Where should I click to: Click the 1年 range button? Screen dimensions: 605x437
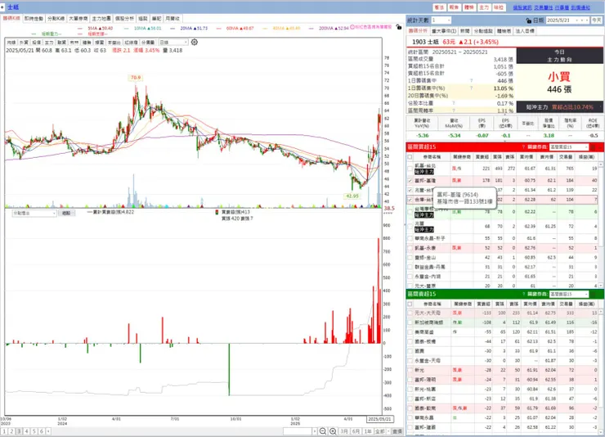click(x=368, y=431)
